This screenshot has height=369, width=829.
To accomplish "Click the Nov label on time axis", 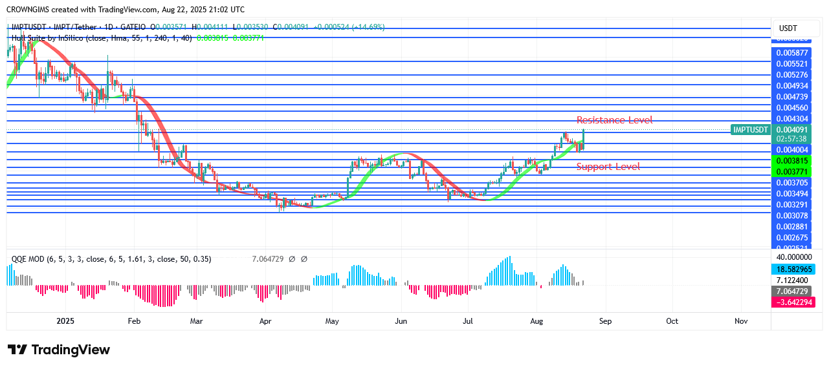I will tap(741, 321).
